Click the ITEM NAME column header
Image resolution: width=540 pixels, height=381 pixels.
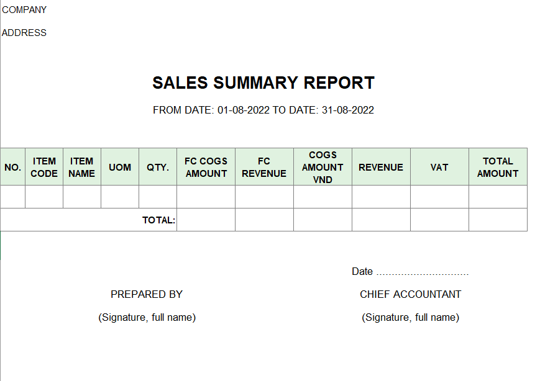[82, 167]
